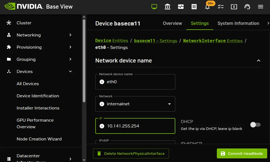The width and height of the screenshot is (270, 162).
Task: Click the Networking sidebar icon
Action: click(x=9, y=35)
